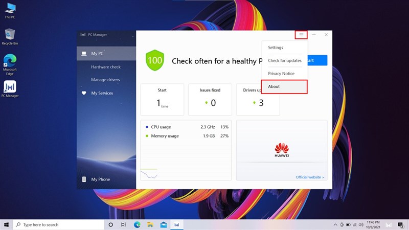The height and width of the screenshot is (230, 409).
Task: Launch Edge from the taskbar
Action: coord(137,224)
